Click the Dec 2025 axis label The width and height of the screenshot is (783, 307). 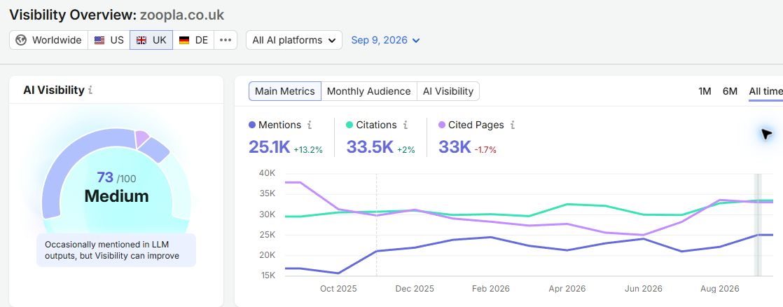(x=415, y=289)
